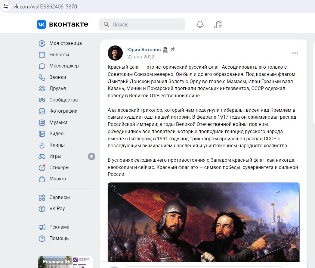Open the Стикеры label
Image resolution: width=315 pixels, height=268 pixels.
pyautogui.click(x=59, y=167)
